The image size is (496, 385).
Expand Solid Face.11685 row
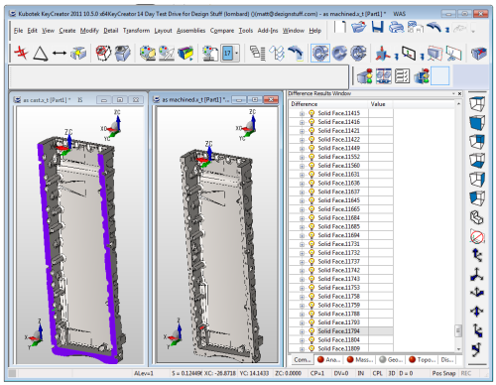click(302, 227)
